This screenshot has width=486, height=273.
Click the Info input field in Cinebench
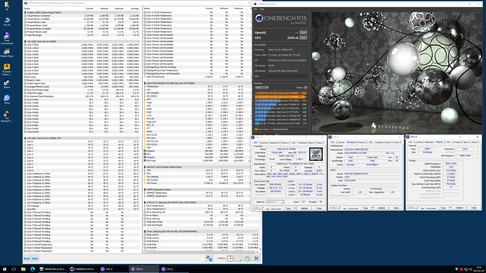point(287,76)
